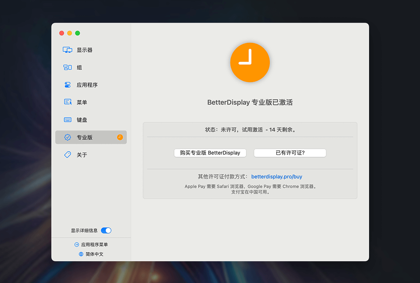Select the 显示器 sidebar label

[x=85, y=50]
